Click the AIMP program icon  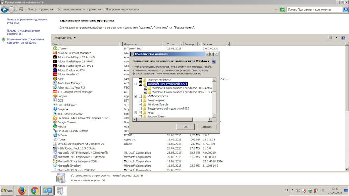pos(55,79)
